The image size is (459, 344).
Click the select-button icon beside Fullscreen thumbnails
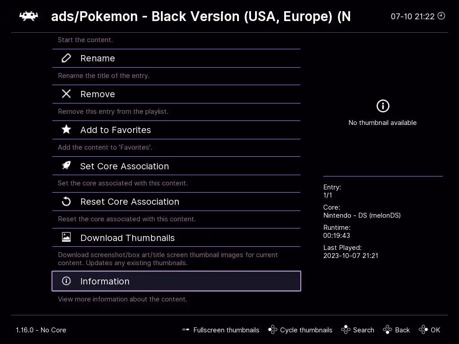click(x=186, y=330)
